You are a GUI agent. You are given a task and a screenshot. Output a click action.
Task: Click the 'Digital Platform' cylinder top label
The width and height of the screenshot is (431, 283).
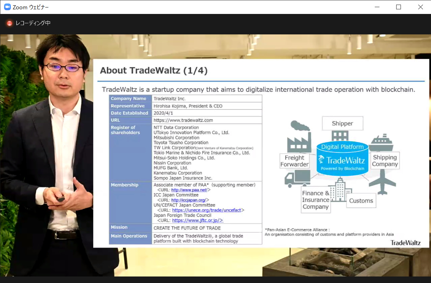click(342, 147)
